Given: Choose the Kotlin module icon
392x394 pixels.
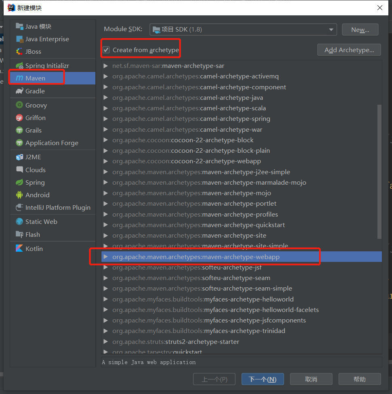Looking at the screenshot, I should (19, 249).
